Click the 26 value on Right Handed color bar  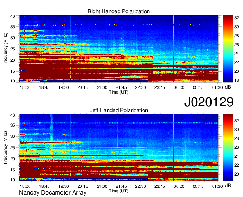237,45
